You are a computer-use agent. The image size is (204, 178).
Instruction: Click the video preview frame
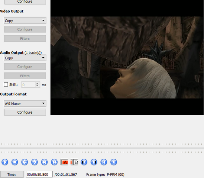(x=127, y=57)
